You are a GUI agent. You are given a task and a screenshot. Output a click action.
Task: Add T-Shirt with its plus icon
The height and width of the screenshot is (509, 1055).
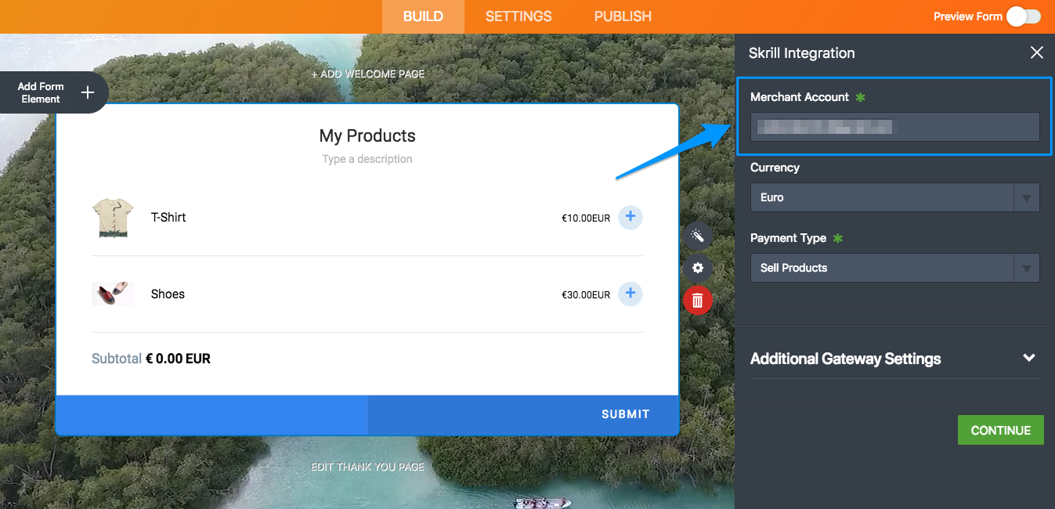[x=630, y=217]
